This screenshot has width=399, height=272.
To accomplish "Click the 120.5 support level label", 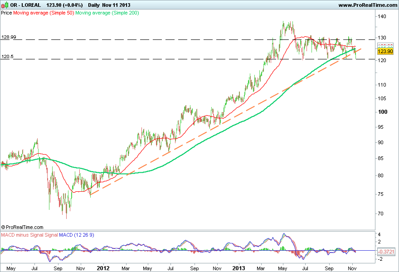I will tap(7, 57).
